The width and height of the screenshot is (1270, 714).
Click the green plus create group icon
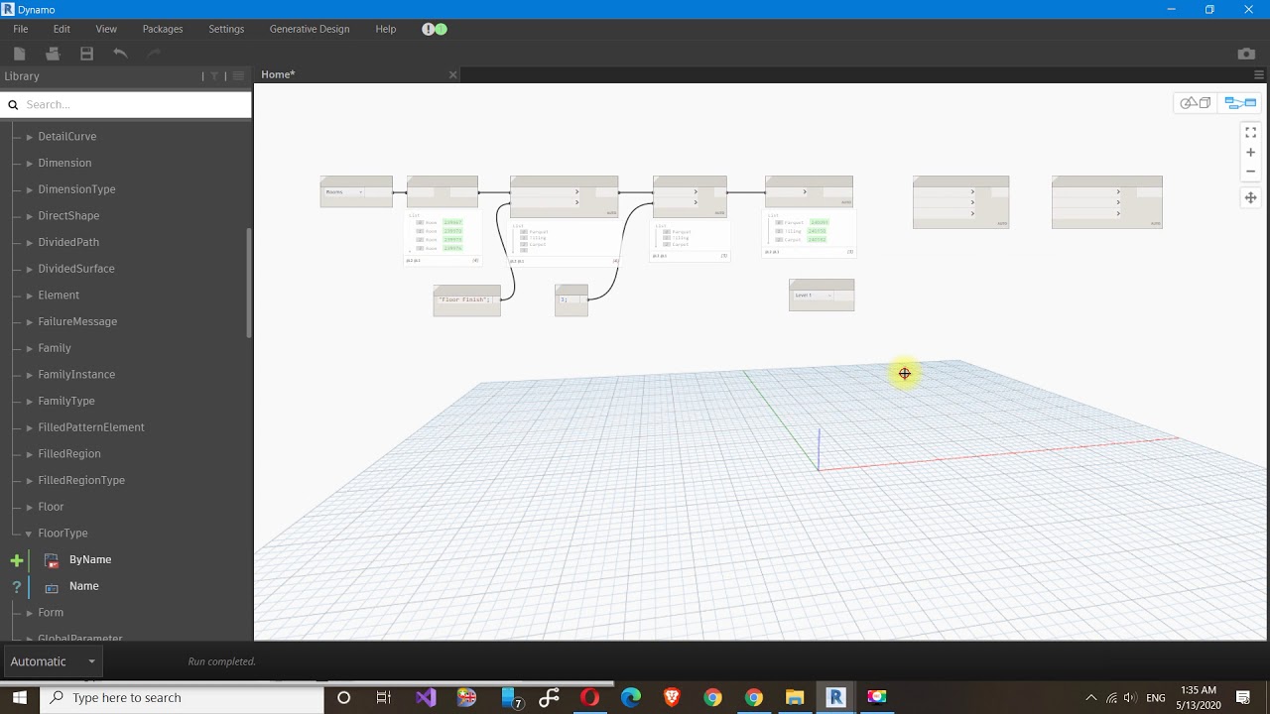pos(17,560)
